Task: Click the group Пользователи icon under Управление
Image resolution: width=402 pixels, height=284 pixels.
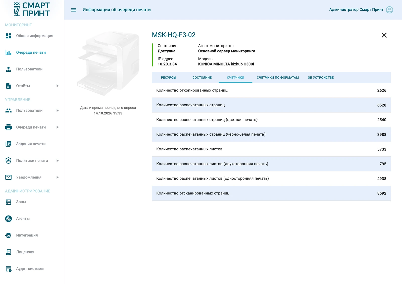Action: 9,111
